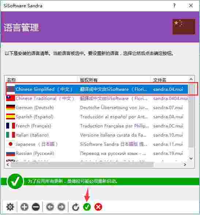This screenshot has height=215, width=200.
Task: Click the German flag icon
Action: coord(11,108)
